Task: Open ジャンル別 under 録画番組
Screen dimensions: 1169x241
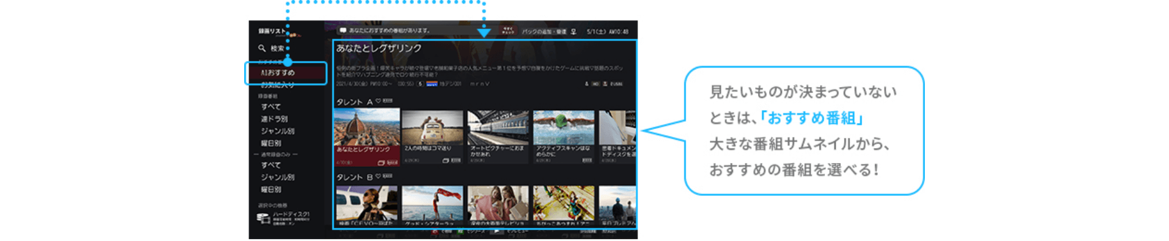Action: tap(278, 131)
